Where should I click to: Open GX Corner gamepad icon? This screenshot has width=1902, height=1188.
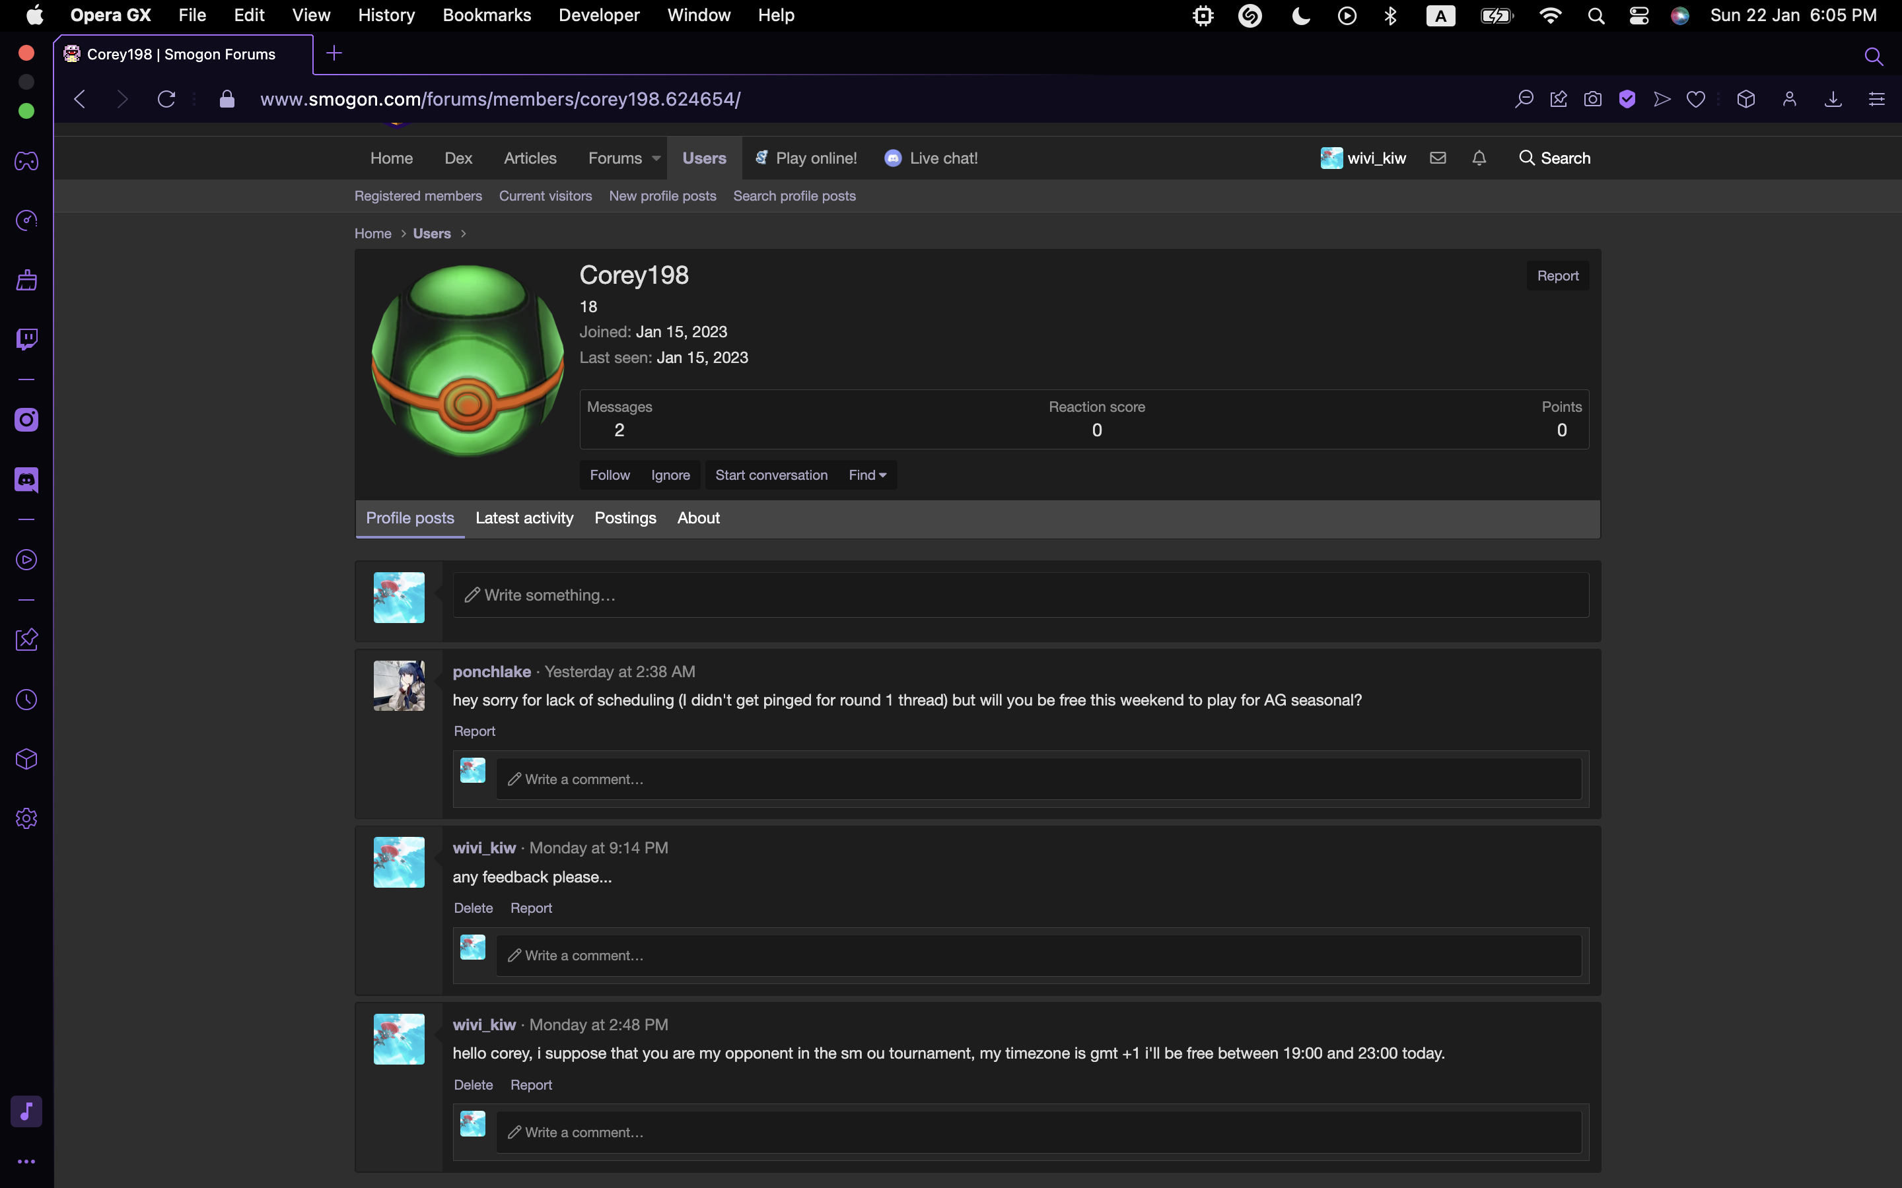click(x=26, y=161)
